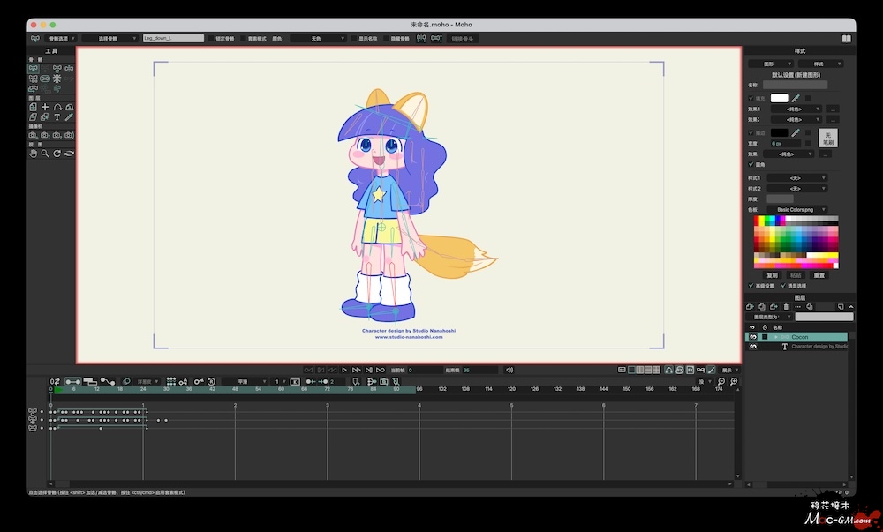Click the audio speaker icon by timeline
Viewport: 883px width, 532px height.
coord(509,370)
